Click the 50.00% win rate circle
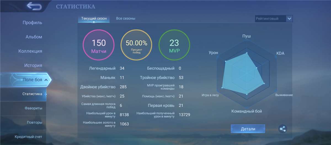 coord(137,45)
